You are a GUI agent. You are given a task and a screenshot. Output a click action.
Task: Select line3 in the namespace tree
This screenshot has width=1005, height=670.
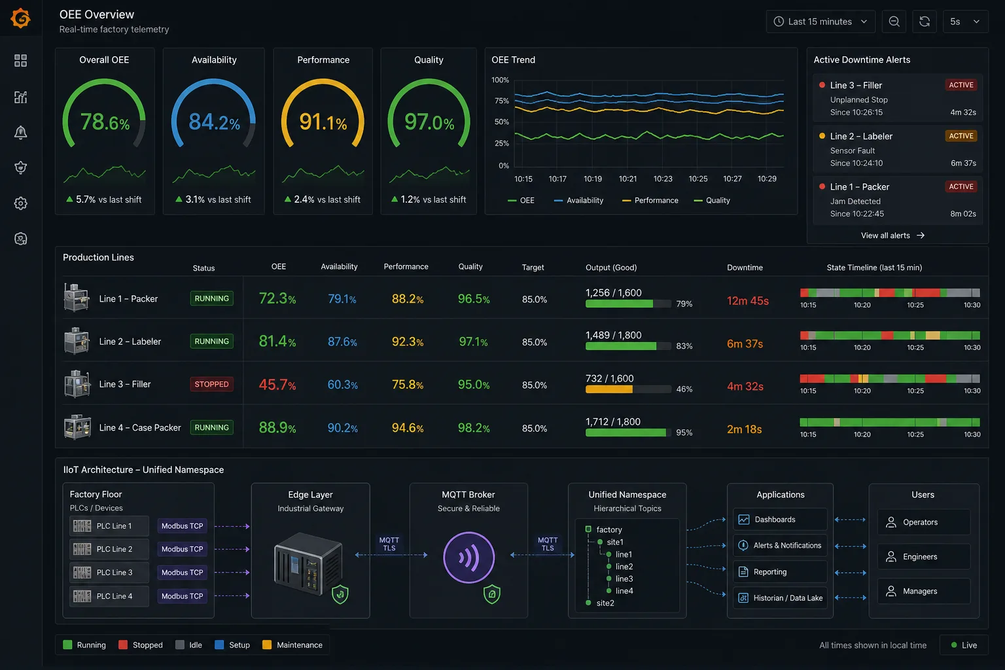620,578
